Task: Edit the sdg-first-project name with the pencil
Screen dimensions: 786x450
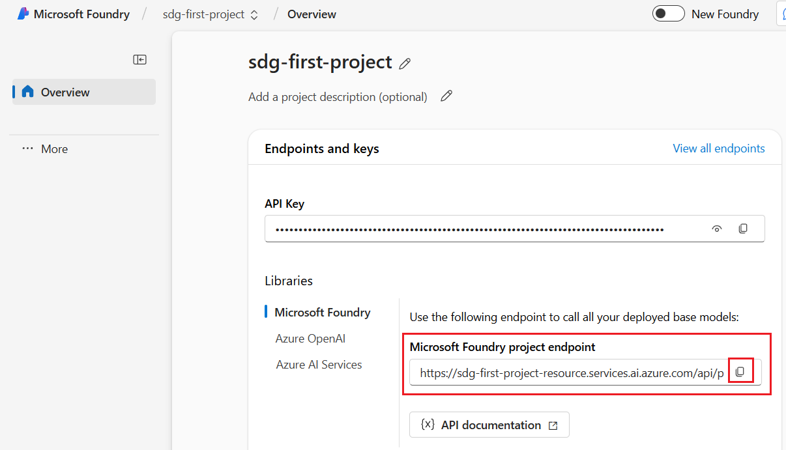Action: (x=405, y=63)
